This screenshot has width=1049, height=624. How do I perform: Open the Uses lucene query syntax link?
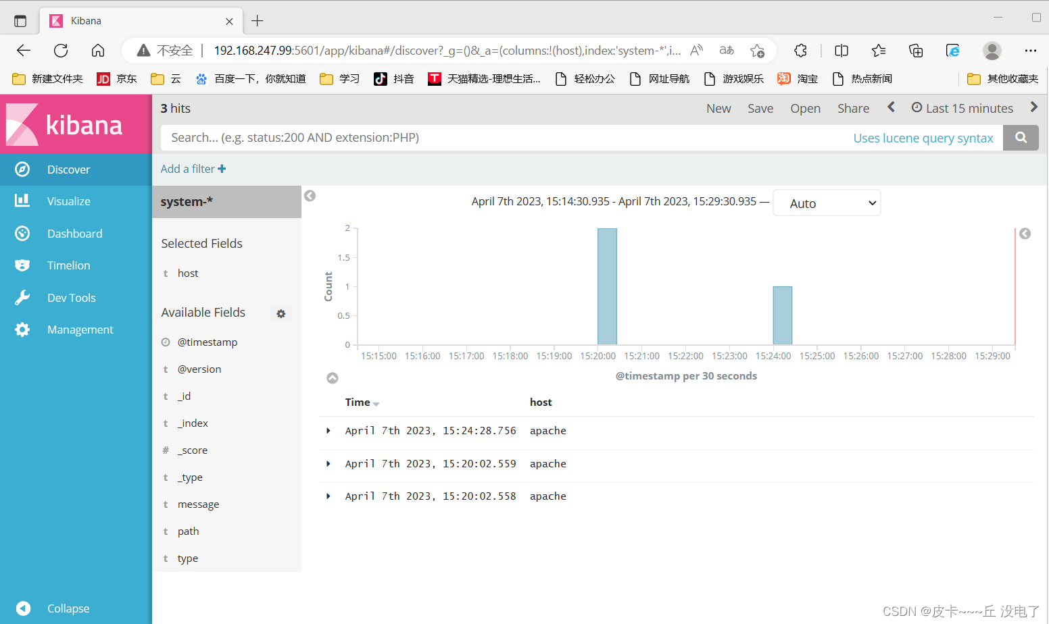(923, 138)
